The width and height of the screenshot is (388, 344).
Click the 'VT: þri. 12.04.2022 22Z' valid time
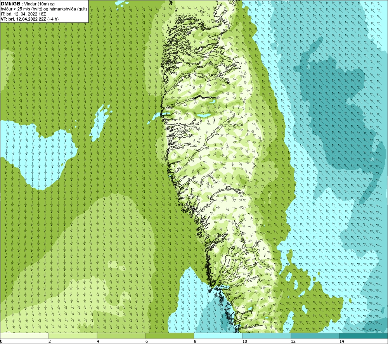23,19
